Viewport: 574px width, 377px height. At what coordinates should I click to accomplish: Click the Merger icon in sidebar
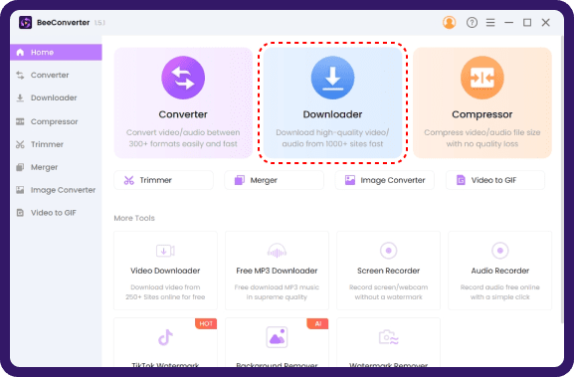click(20, 167)
